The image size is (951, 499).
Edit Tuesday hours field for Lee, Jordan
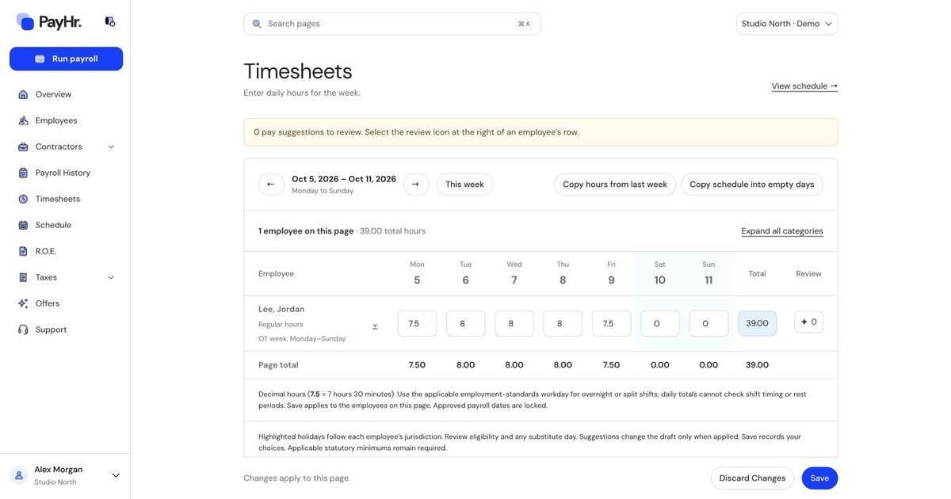pos(466,323)
